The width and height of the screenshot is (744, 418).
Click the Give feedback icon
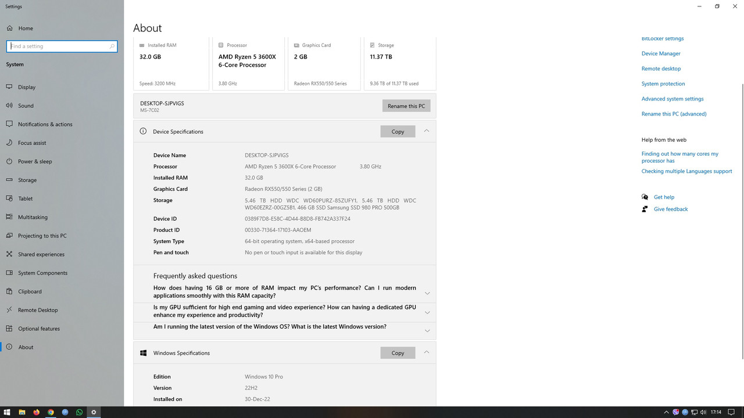[645, 209]
